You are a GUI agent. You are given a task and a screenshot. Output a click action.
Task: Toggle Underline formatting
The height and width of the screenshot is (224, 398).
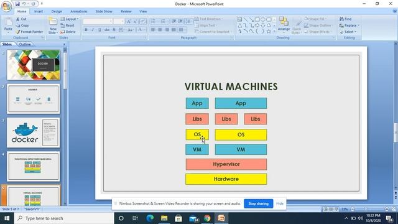click(x=99, y=30)
